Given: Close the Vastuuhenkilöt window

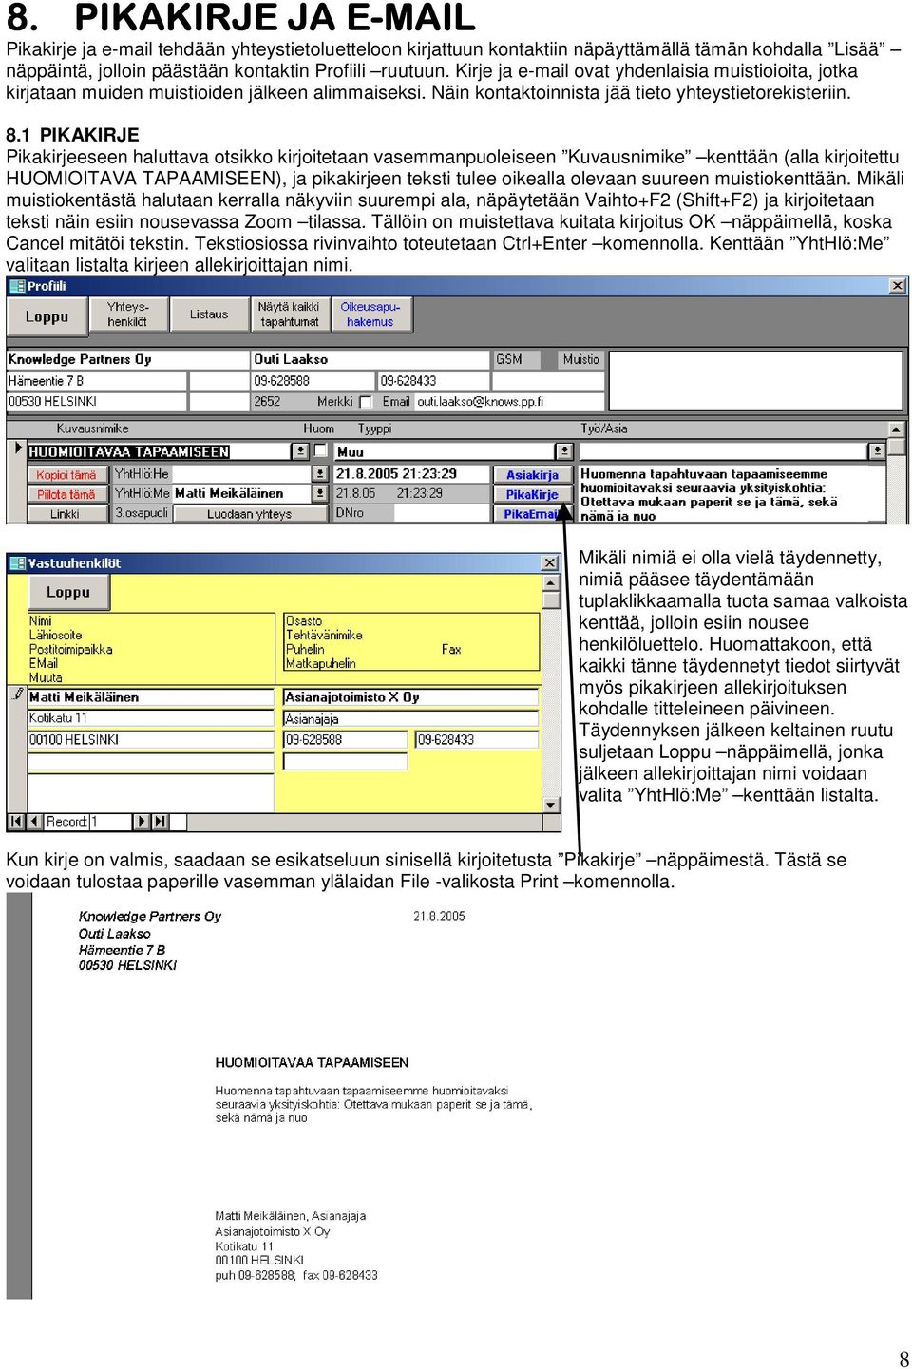Looking at the screenshot, I should click(x=550, y=563).
